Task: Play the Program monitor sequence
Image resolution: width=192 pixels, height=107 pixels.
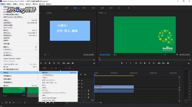Action: 145,63
